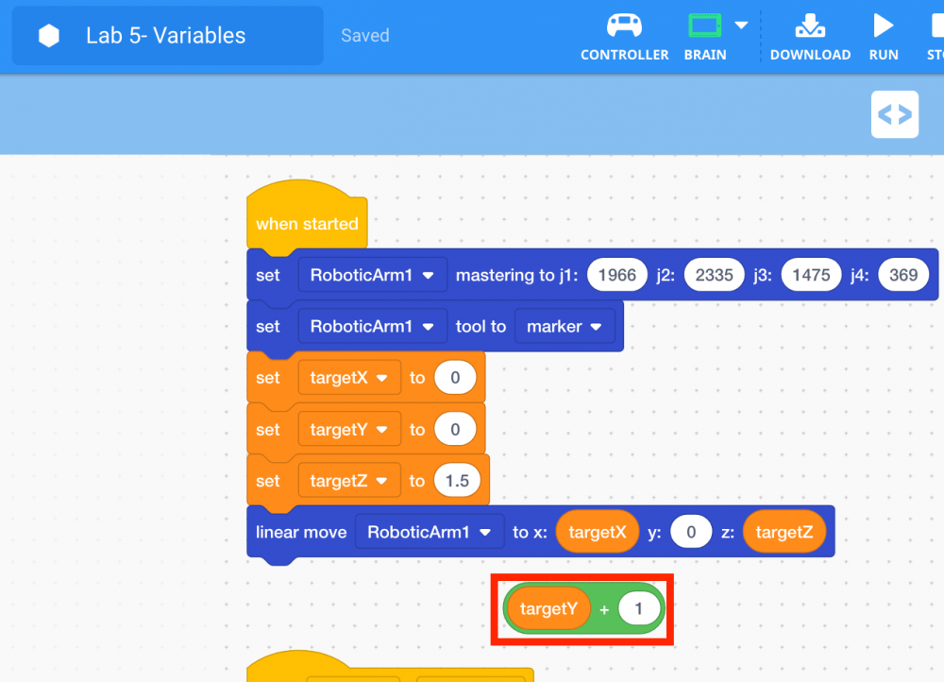
Task: Click the Brain status icon
Action: (x=704, y=26)
